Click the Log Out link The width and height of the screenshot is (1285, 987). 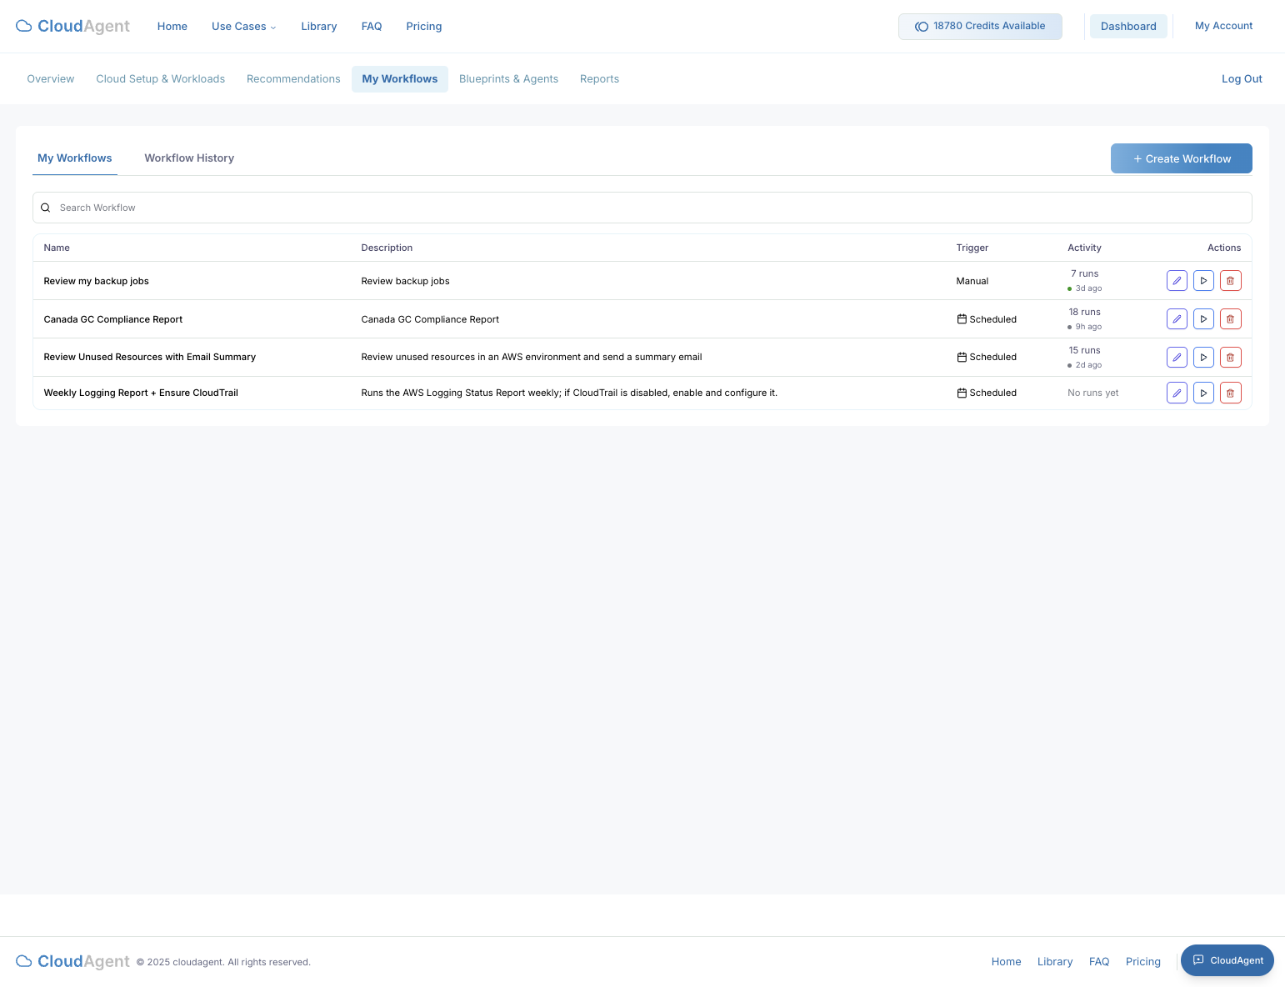pos(1242,78)
